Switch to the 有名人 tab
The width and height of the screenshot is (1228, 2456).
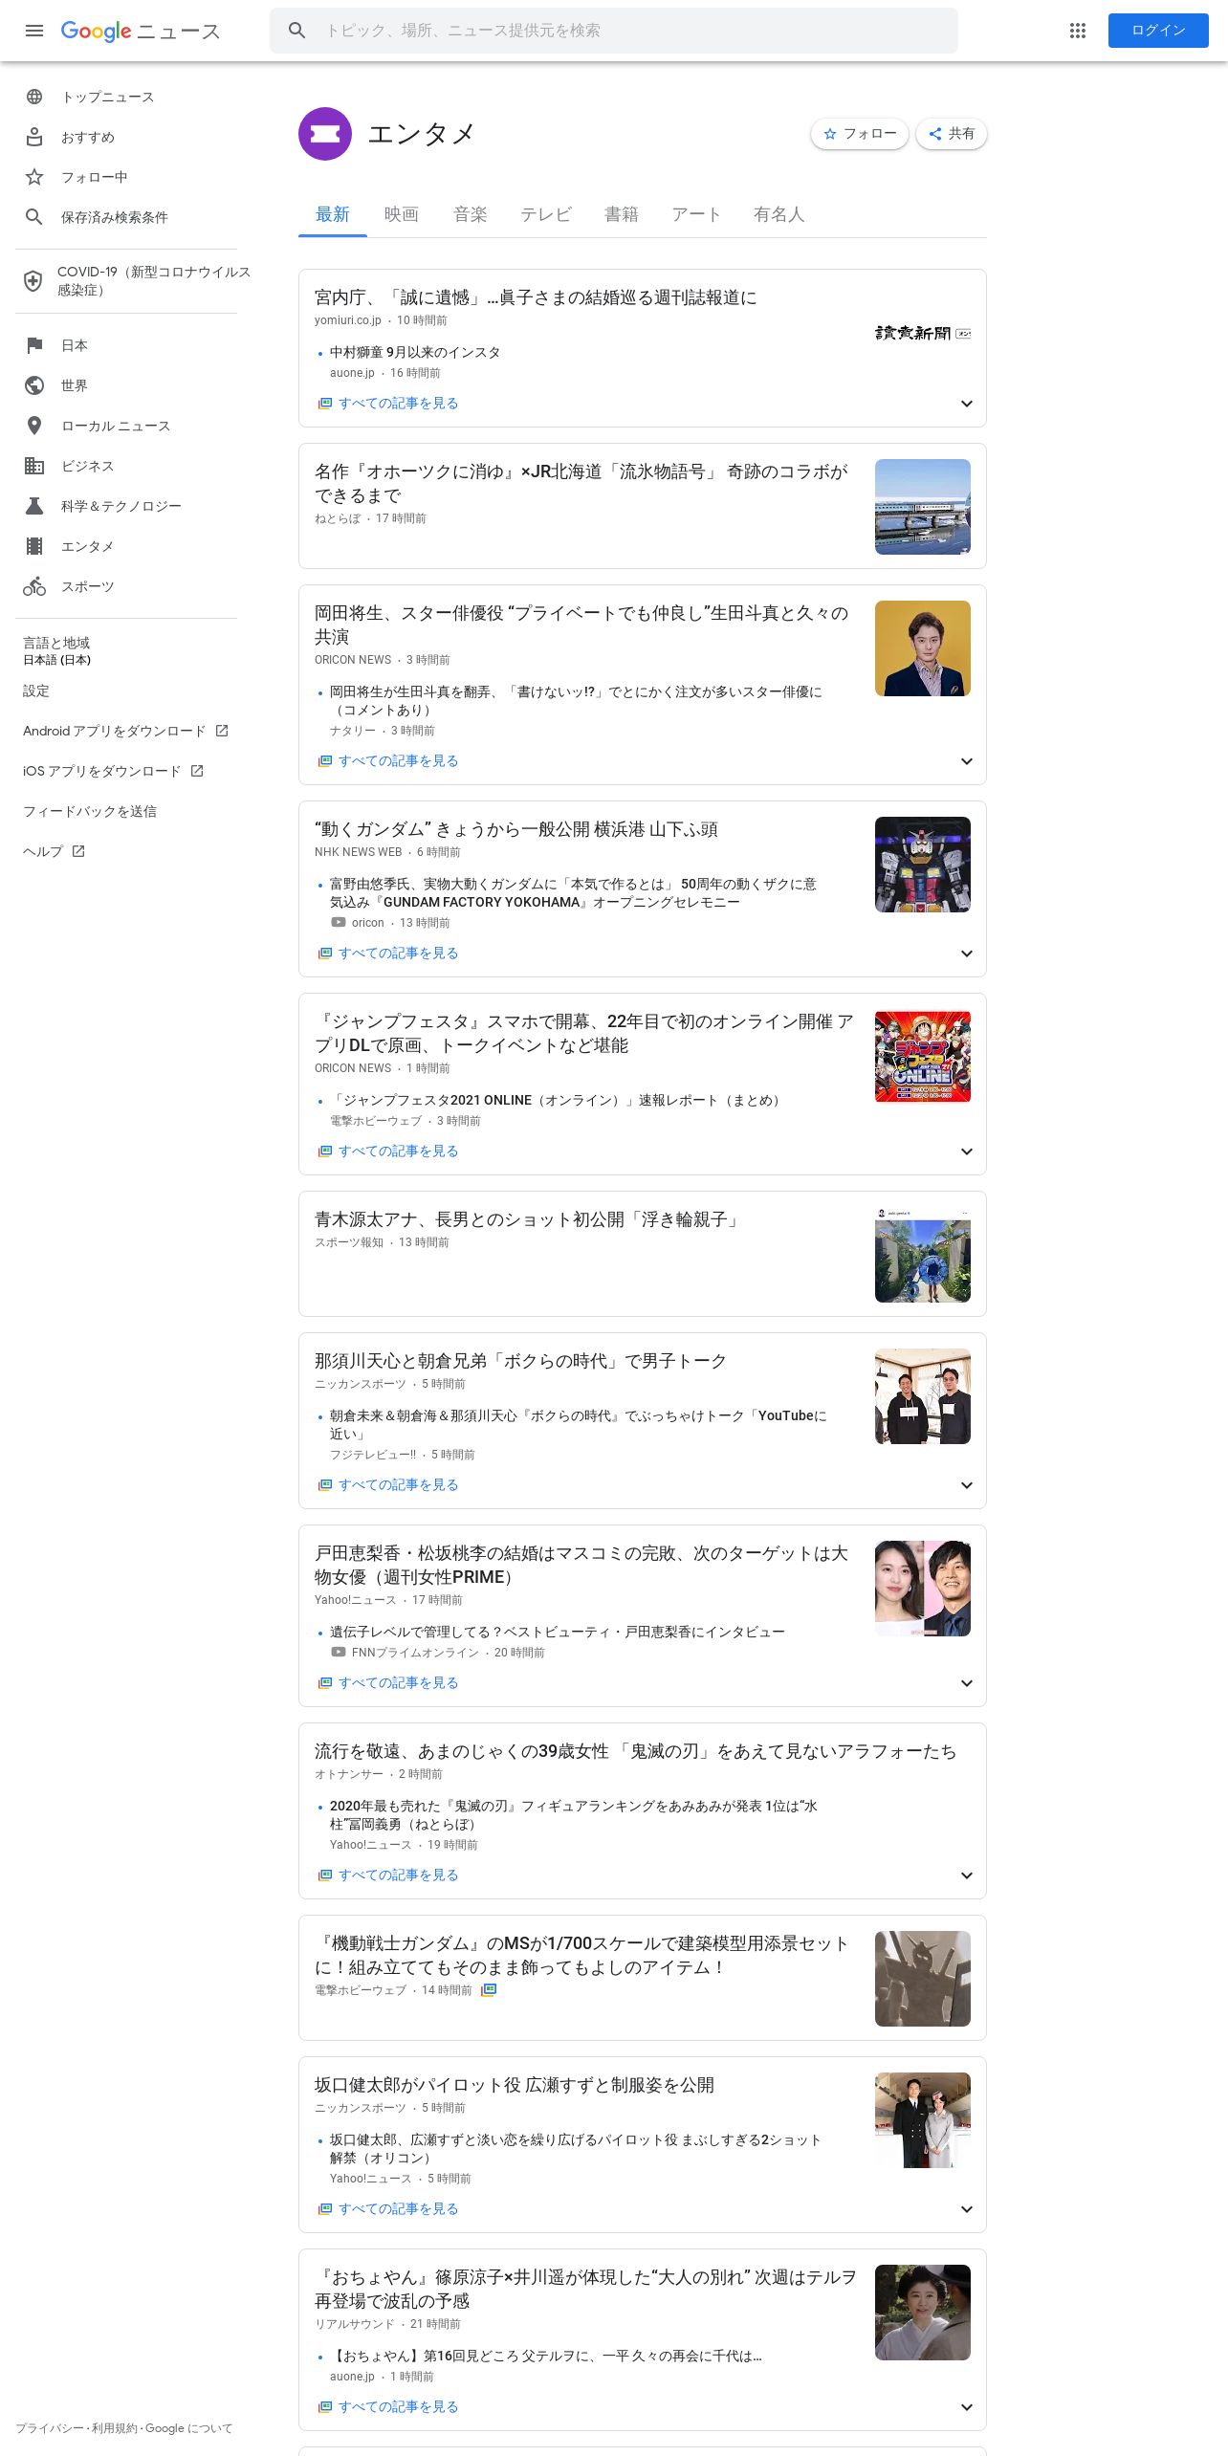[x=779, y=214]
